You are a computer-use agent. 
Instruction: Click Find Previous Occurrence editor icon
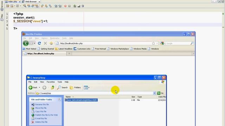(x=29, y=6)
